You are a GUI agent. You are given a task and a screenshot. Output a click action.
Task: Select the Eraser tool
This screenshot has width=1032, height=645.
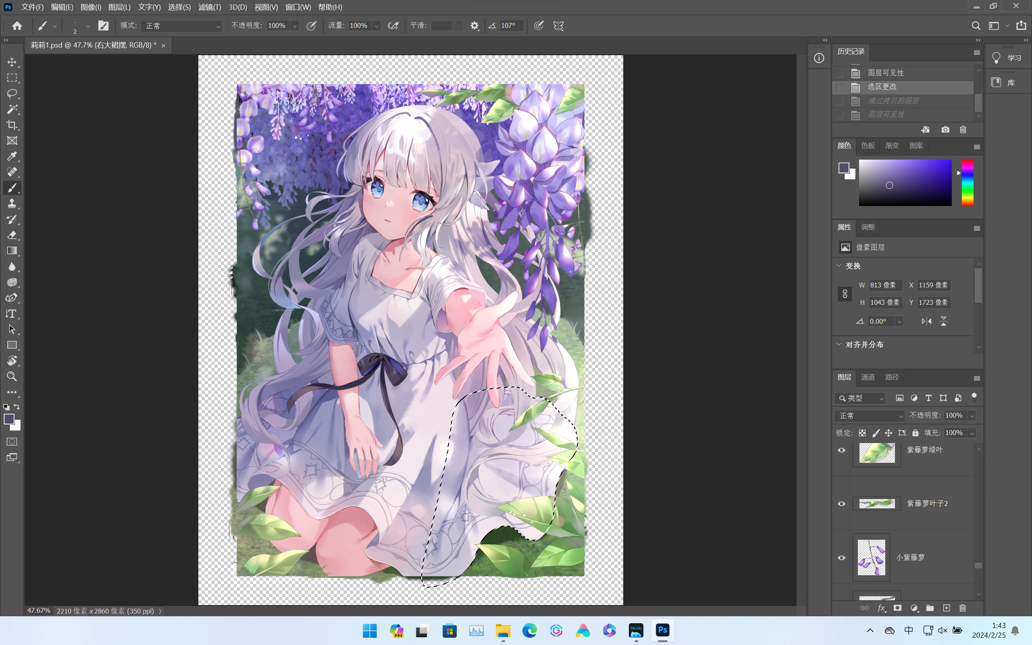coord(12,235)
